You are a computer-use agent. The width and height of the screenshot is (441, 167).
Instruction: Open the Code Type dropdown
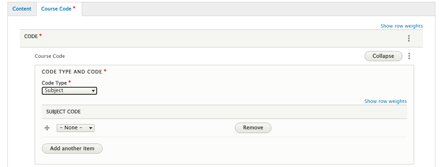point(69,91)
